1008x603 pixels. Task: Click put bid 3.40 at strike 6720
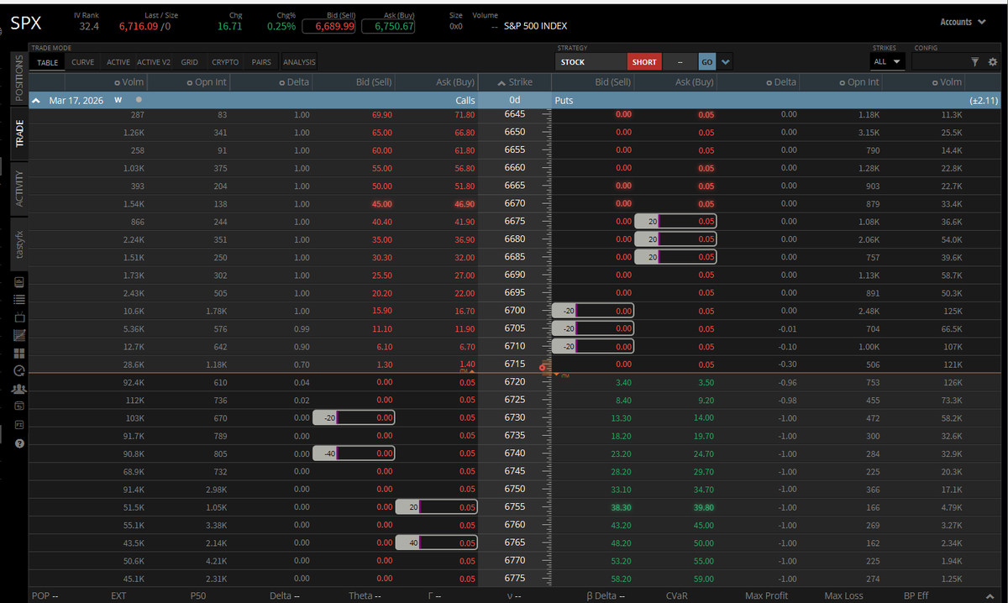point(623,382)
